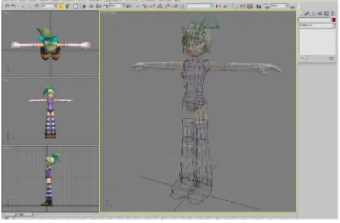
Task: Open the Schematic View
Action: coord(250,6)
